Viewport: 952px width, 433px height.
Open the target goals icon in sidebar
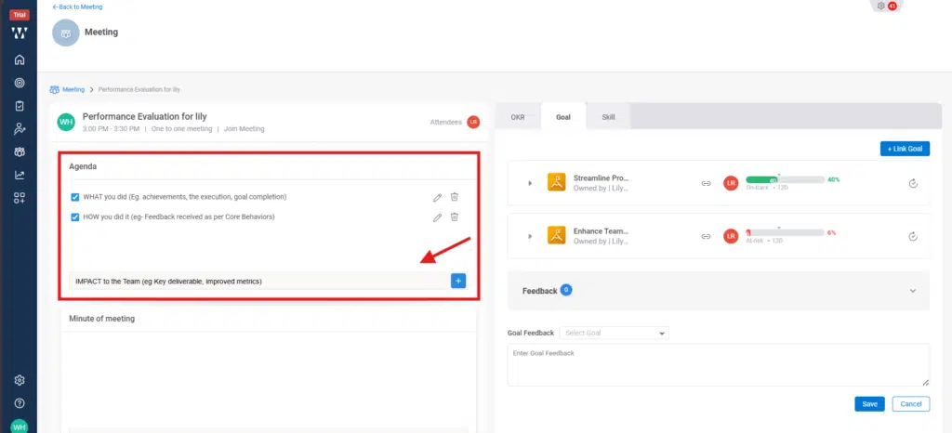coord(19,83)
